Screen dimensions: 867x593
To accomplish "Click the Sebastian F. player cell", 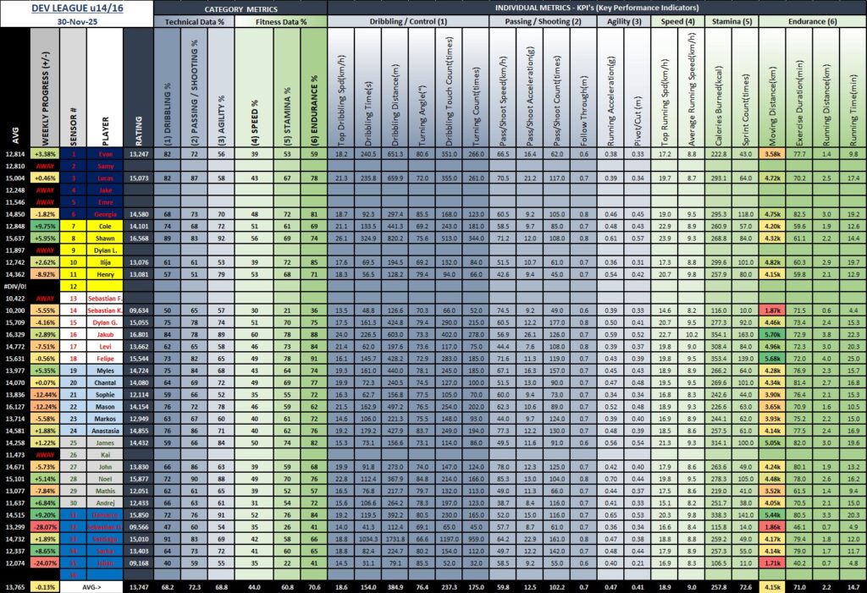I will coord(104,299).
